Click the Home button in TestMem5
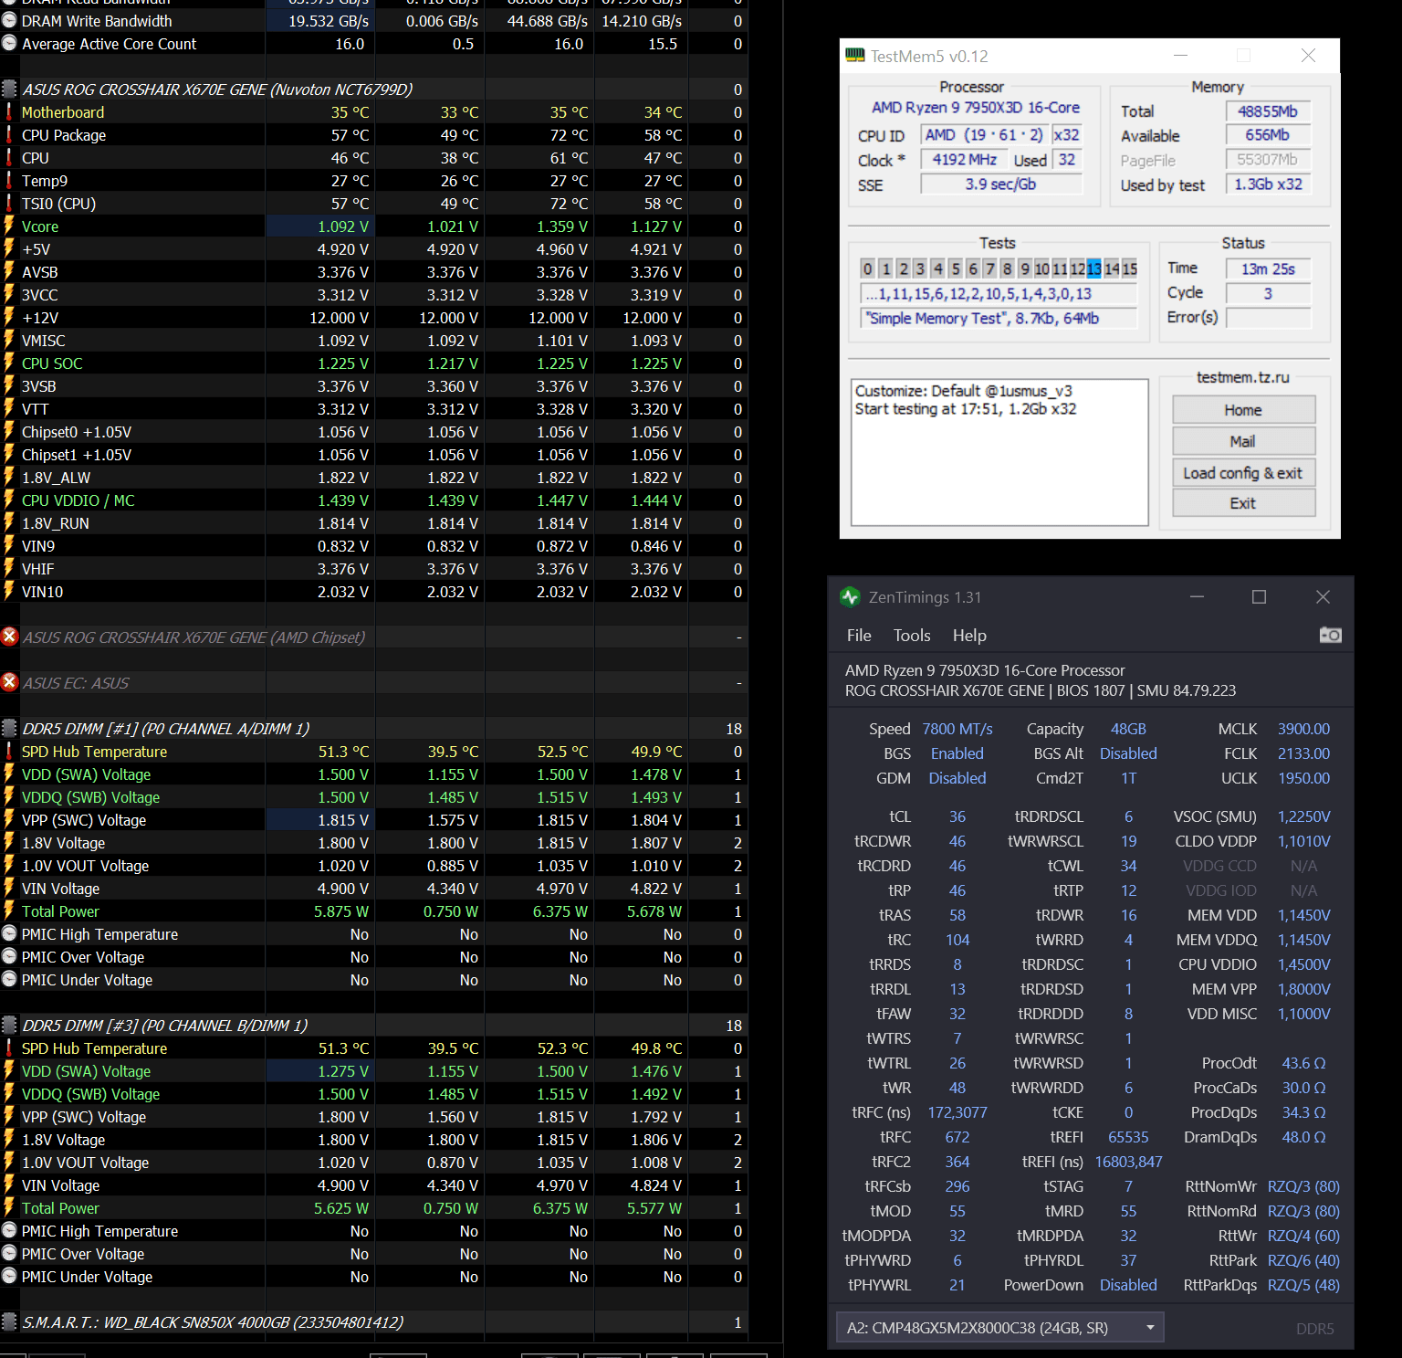 1243,410
